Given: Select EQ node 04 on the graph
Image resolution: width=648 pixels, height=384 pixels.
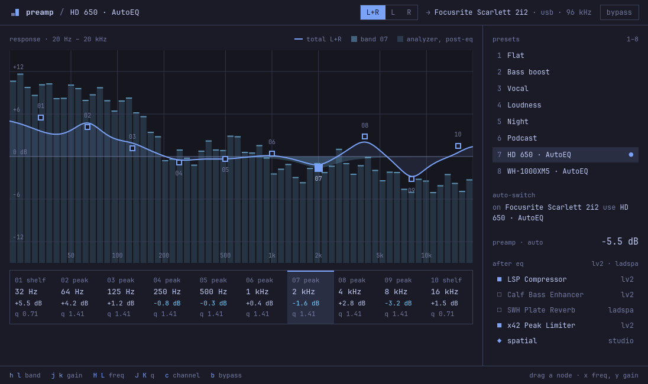Looking at the screenshot, I should click(x=179, y=162).
